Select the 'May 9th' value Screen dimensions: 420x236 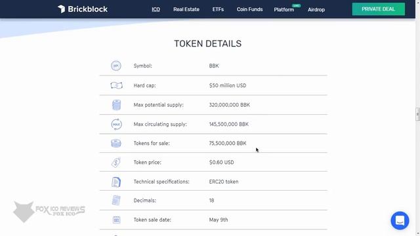(219, 220)
